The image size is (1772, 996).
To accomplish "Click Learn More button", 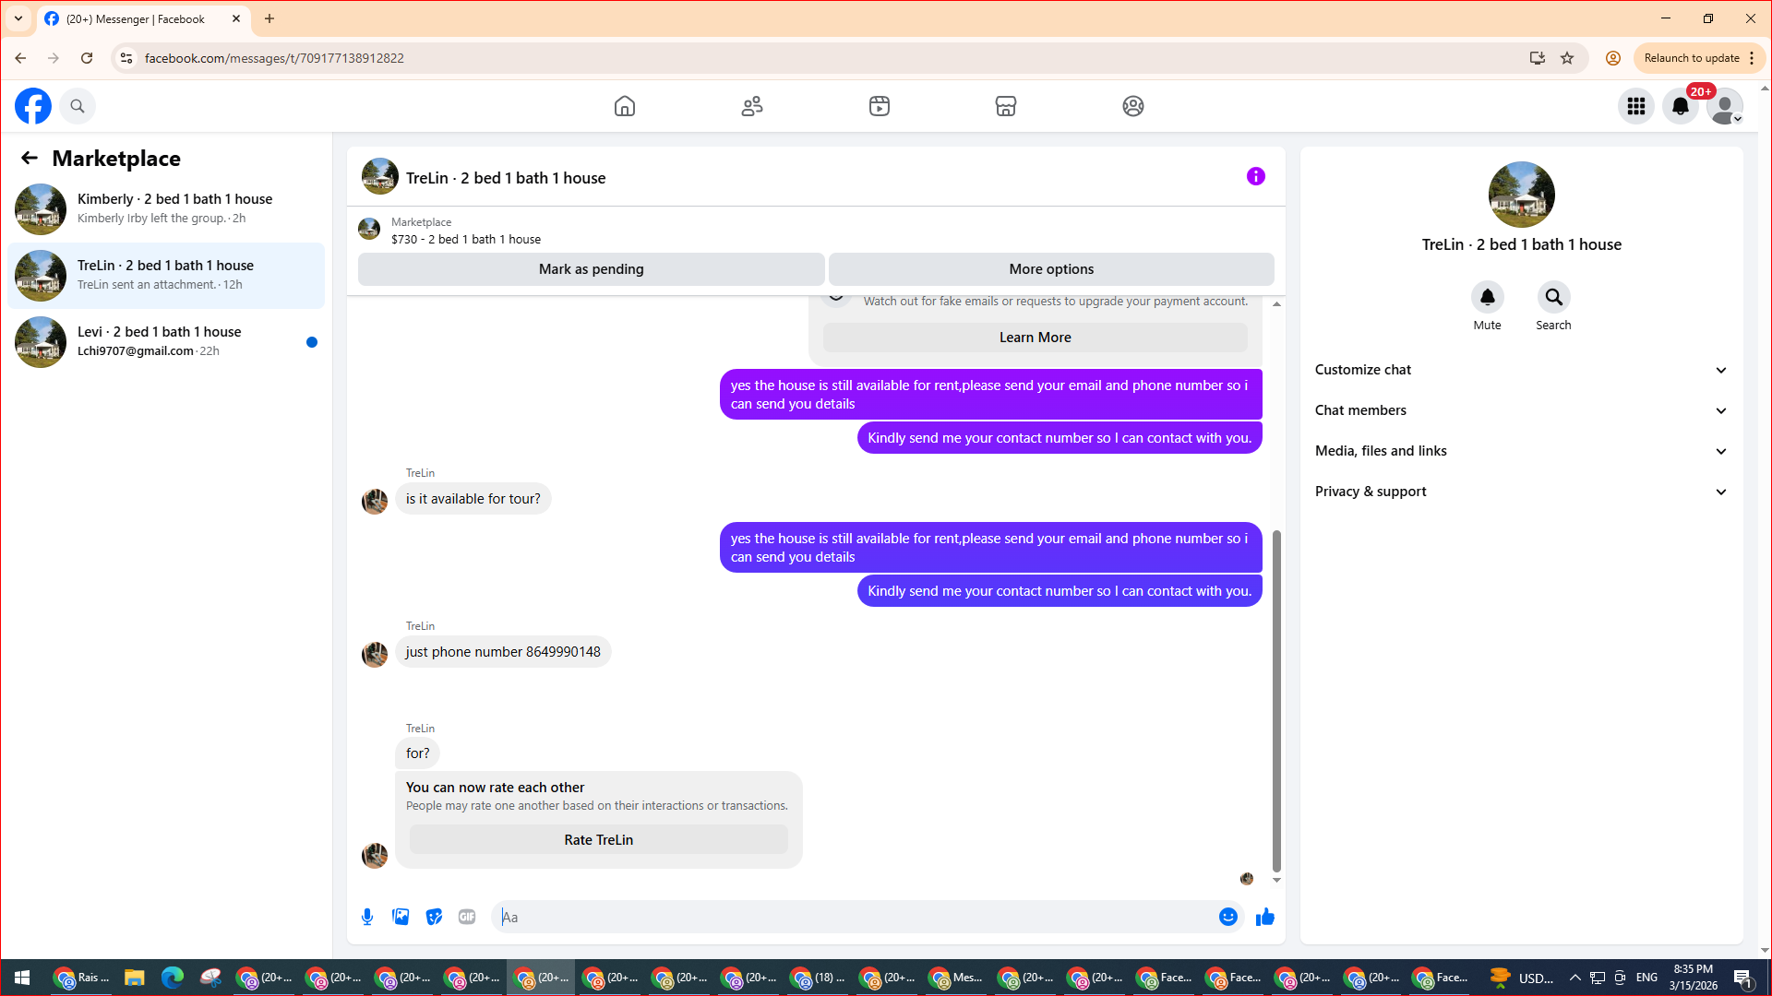I will pos(1036,338).
